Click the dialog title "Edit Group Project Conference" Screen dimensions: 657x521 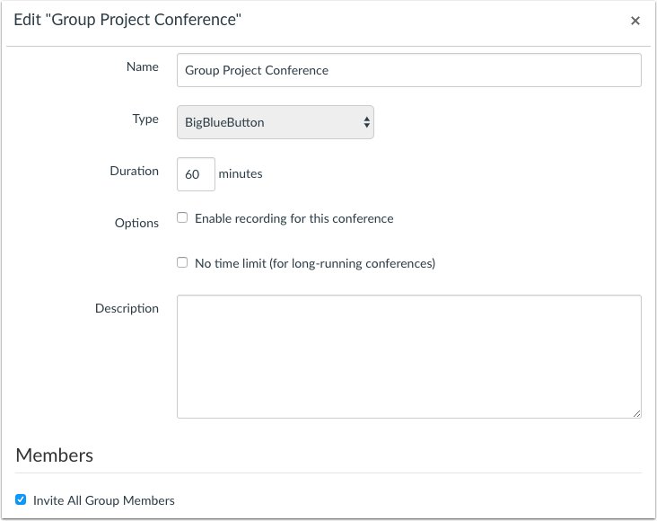(127, 20)
